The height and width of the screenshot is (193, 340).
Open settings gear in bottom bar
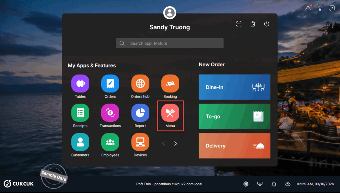tap(246, 184)
